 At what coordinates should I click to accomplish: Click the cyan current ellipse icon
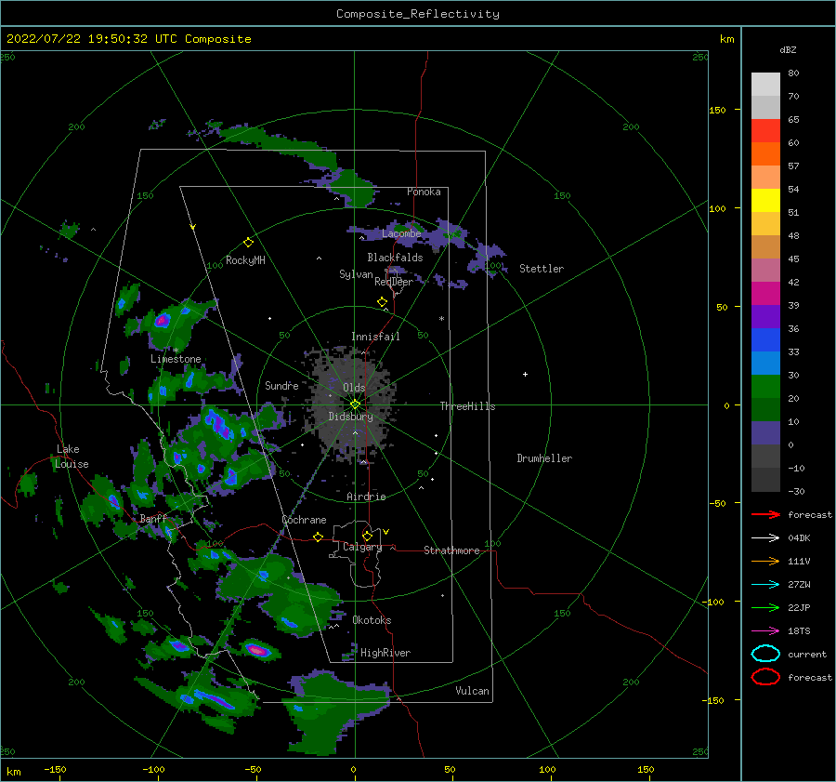click(765, 654)
